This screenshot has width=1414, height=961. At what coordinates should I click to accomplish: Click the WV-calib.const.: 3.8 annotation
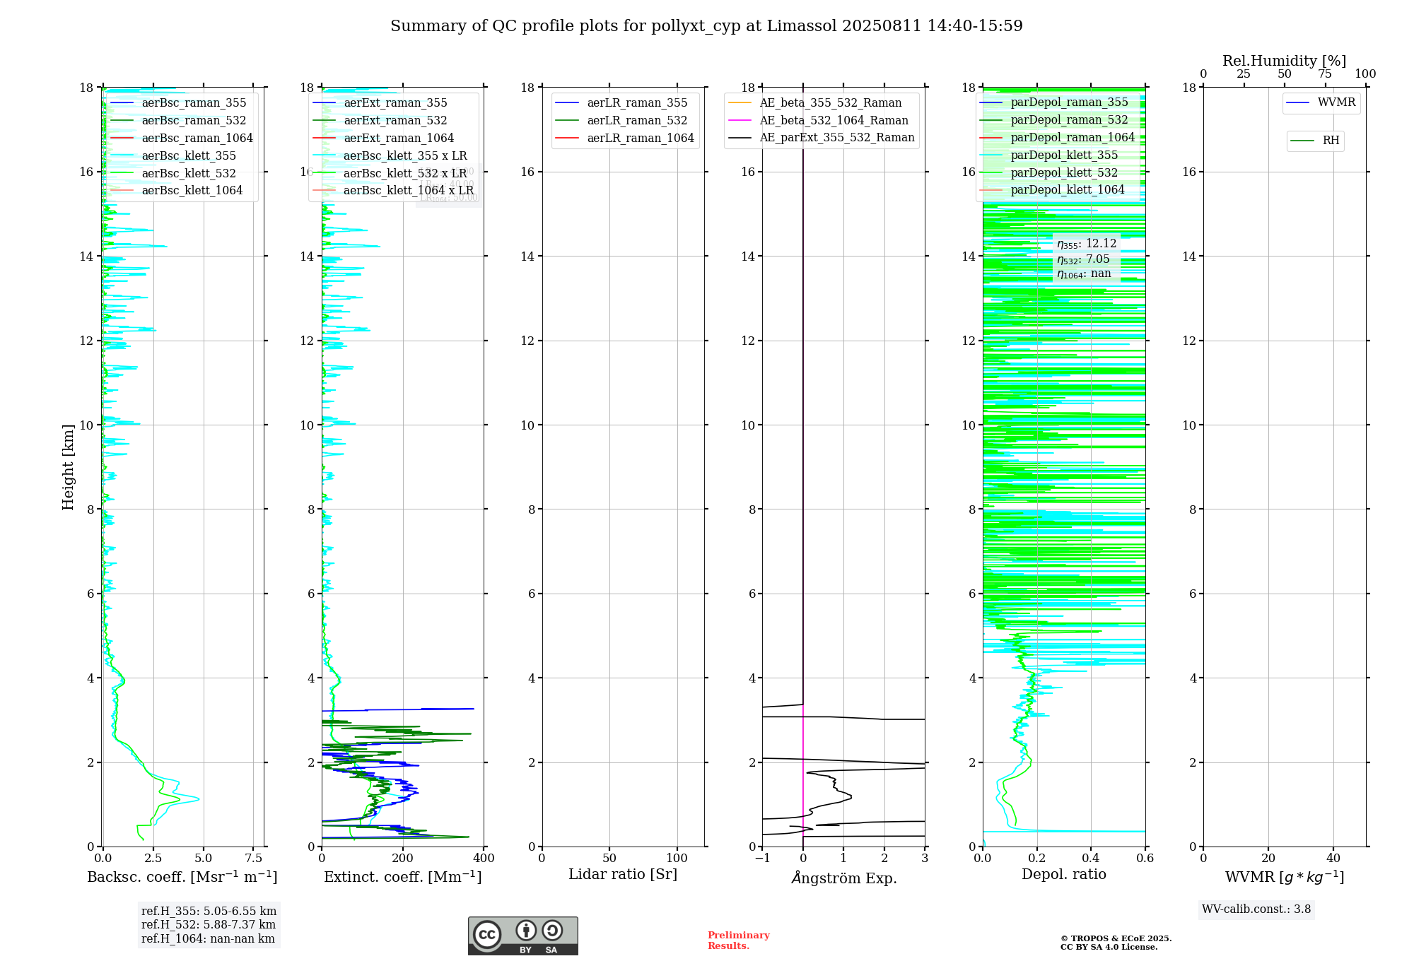(1256, 909)
